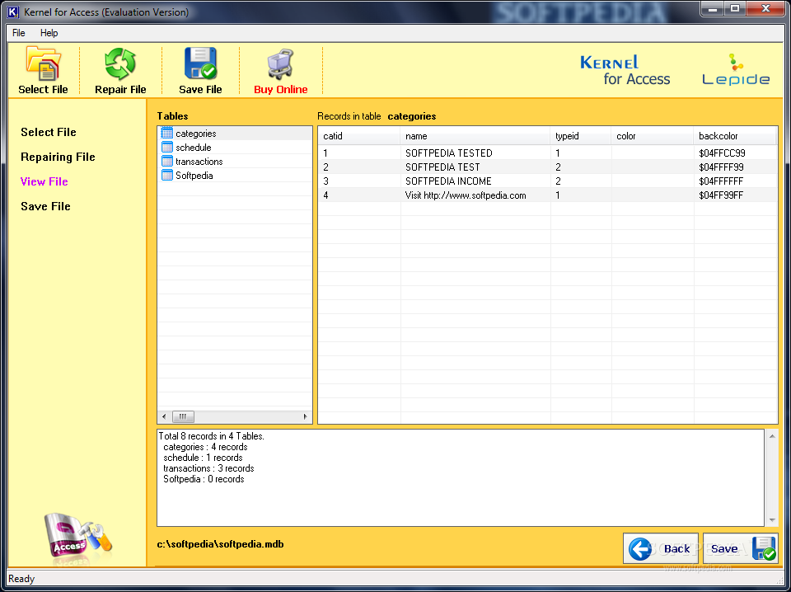The width and height of the screenshot is (791, 592).
Task: Go to the Select File step in sidebar
Action: pos(49,132)
